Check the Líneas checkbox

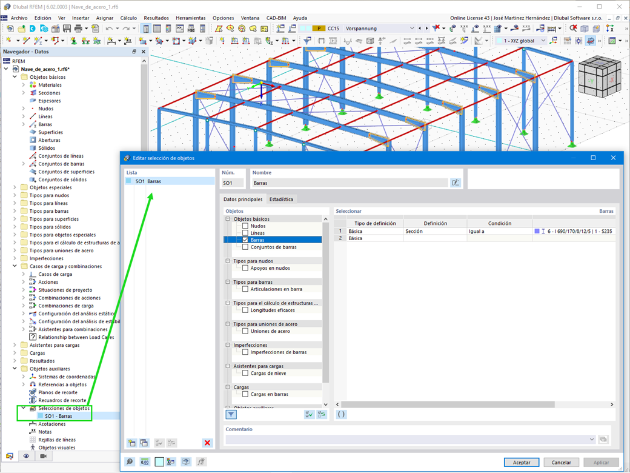click(245, 233)
